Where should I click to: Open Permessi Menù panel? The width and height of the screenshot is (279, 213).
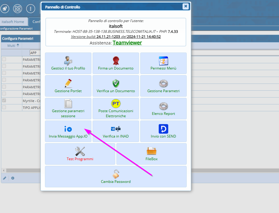point(163,63)
